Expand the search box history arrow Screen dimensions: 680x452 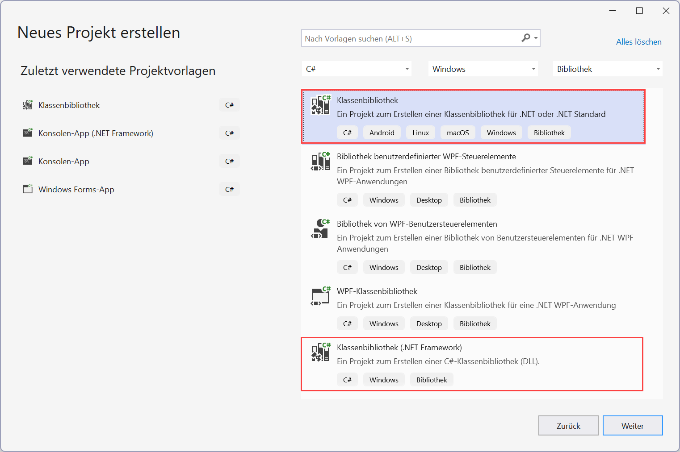[x=535, y=38]
